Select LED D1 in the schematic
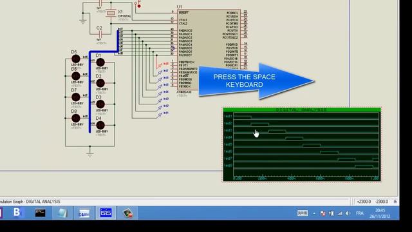The height and width of the screenshot is (232, 412). click(x=100, y=63)
